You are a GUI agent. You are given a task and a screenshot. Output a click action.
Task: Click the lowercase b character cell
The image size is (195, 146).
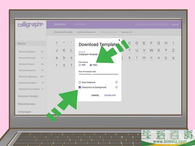[x=64, y=58]
